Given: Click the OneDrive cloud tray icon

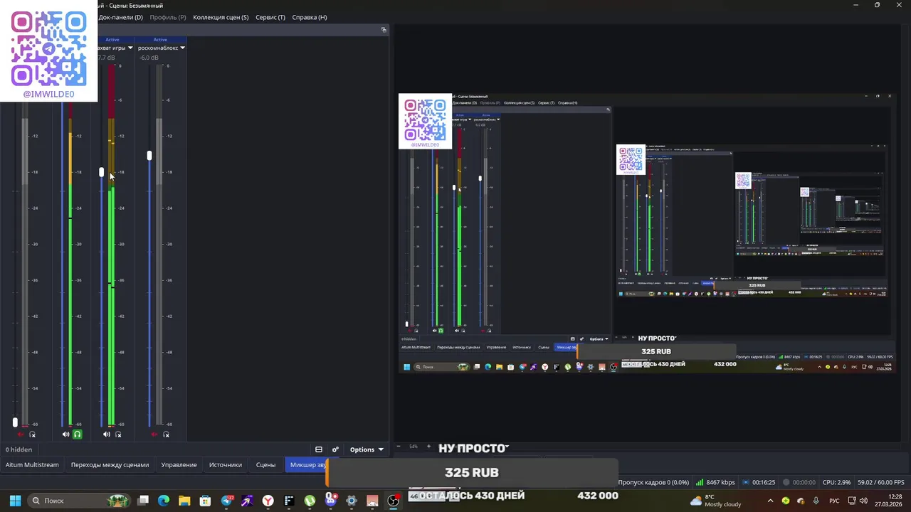Looking at the screenshot, I should coord(801,501).
